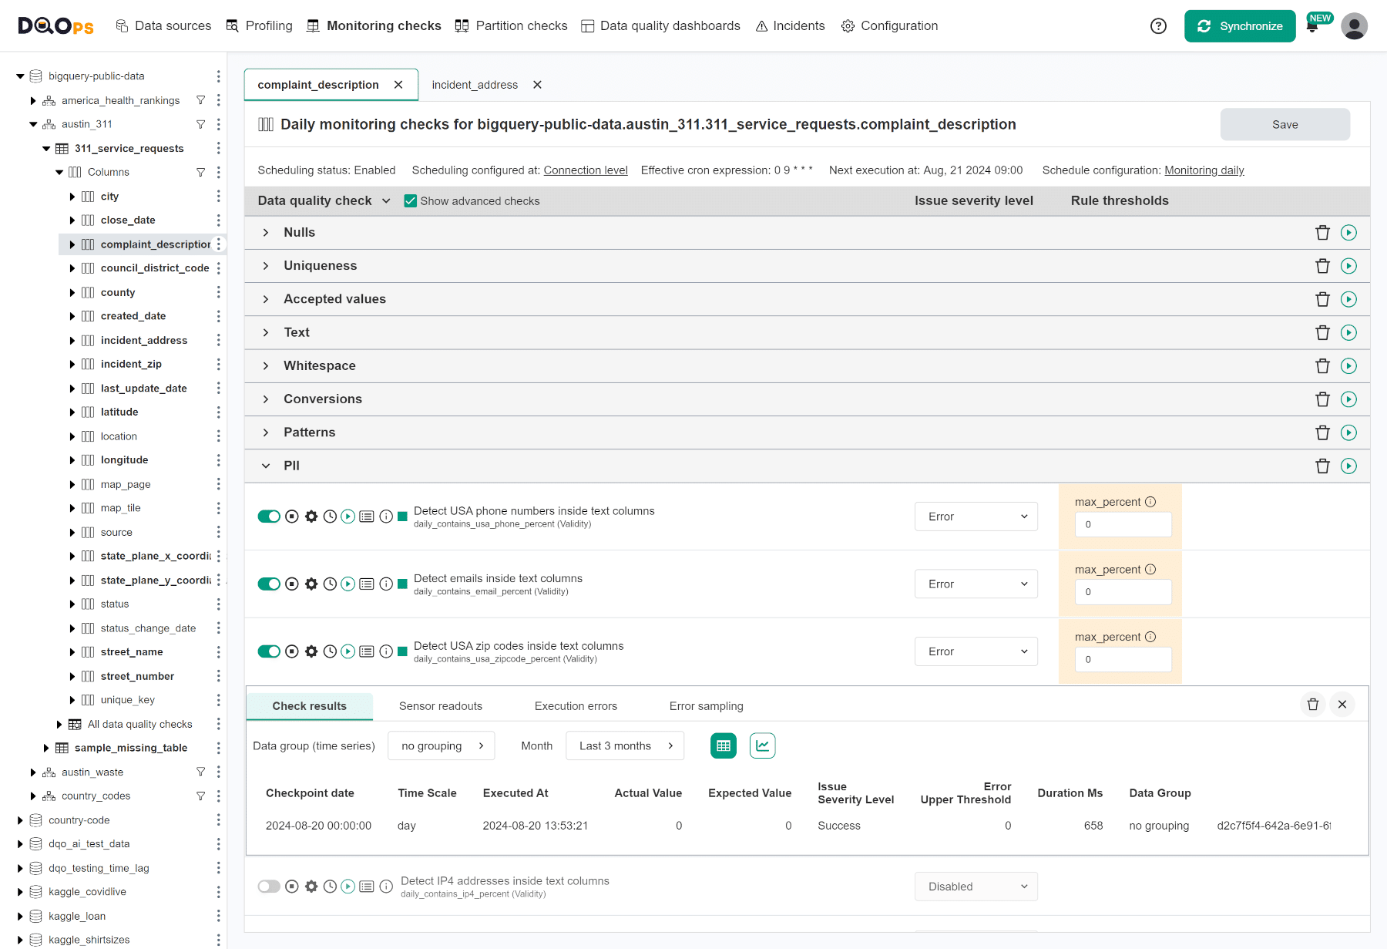Open the three-dot menu for bigquery-public-data
The image size is (1387, 949).
(218, 76)
